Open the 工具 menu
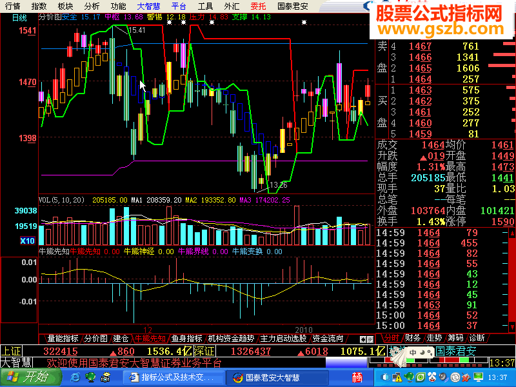 (x=205, y=6)
